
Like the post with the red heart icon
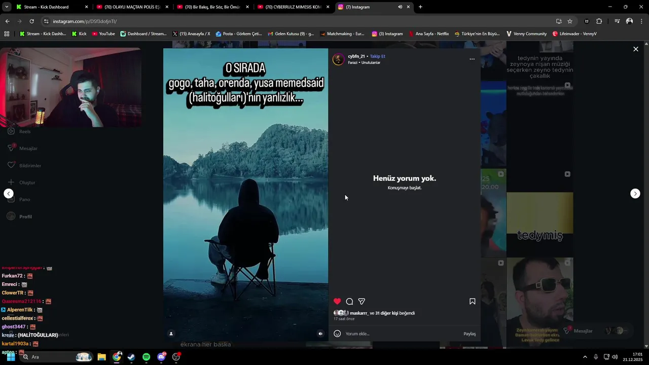(x=337, y=301)
